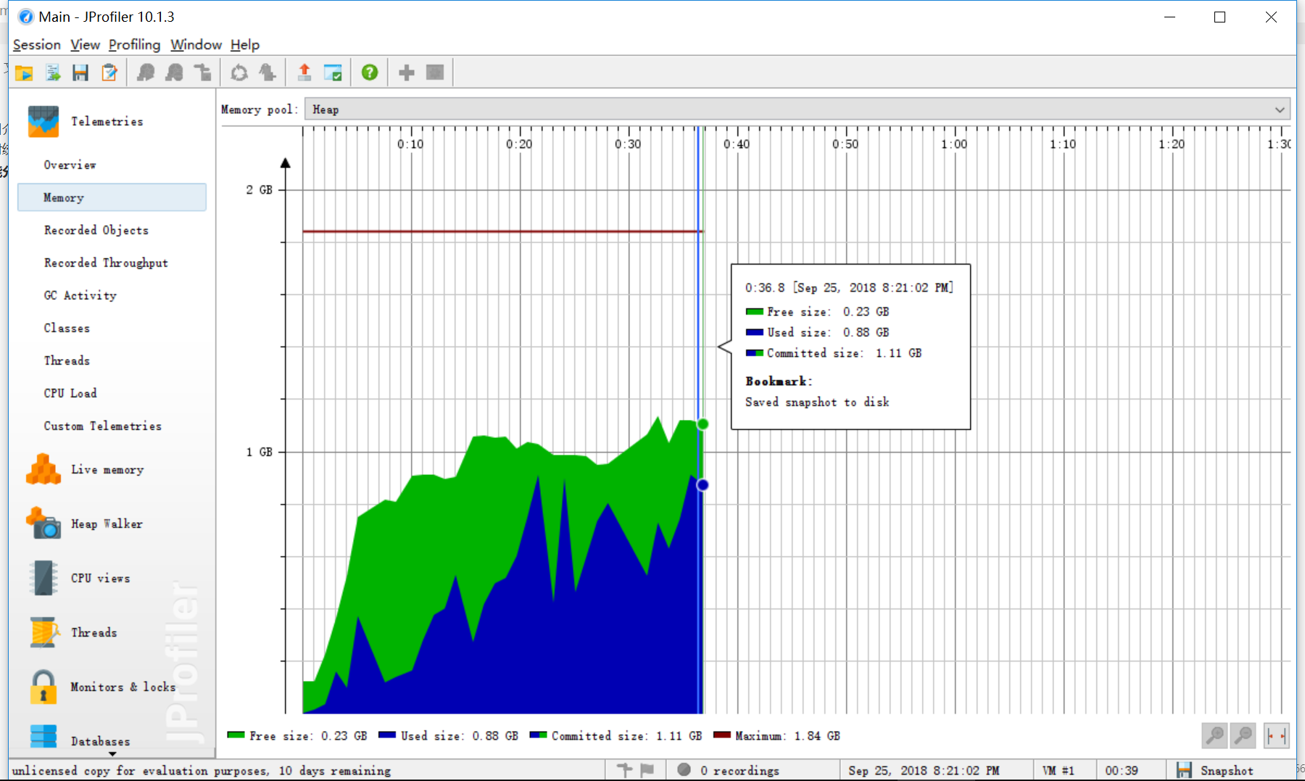This screenshot has height=781, width=1305.
Task: Click the grayed add bookmark icon
Action: click(268, 73)
